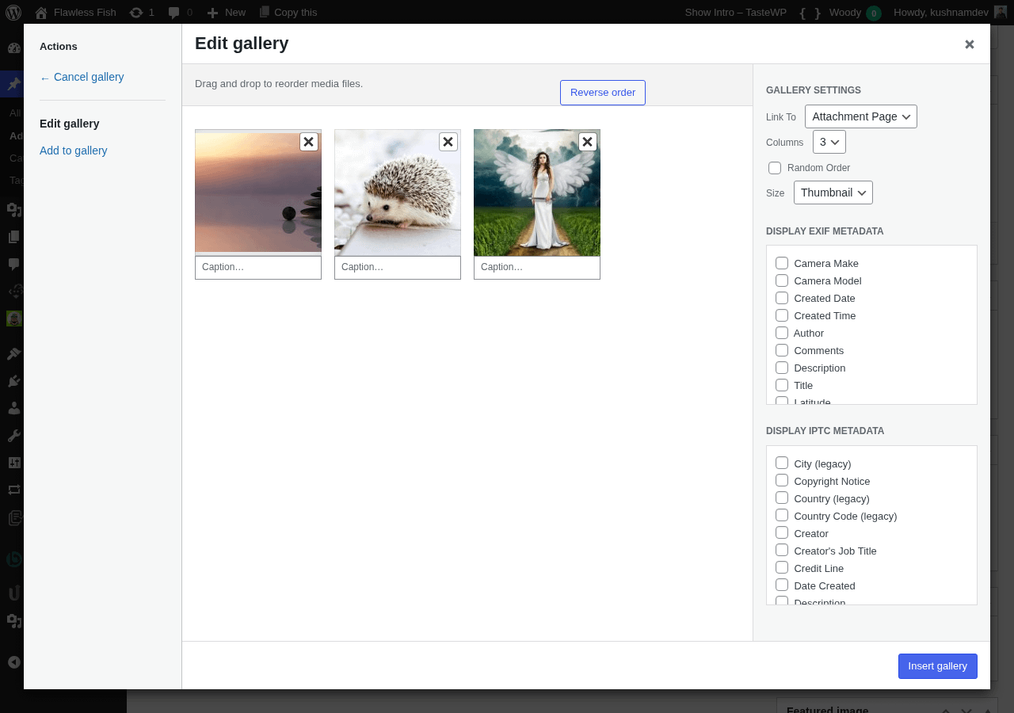1014x713 pixels.
Task: Open the + New menu in admin bar
Action: pyautogui.click(x=226, y=12)
